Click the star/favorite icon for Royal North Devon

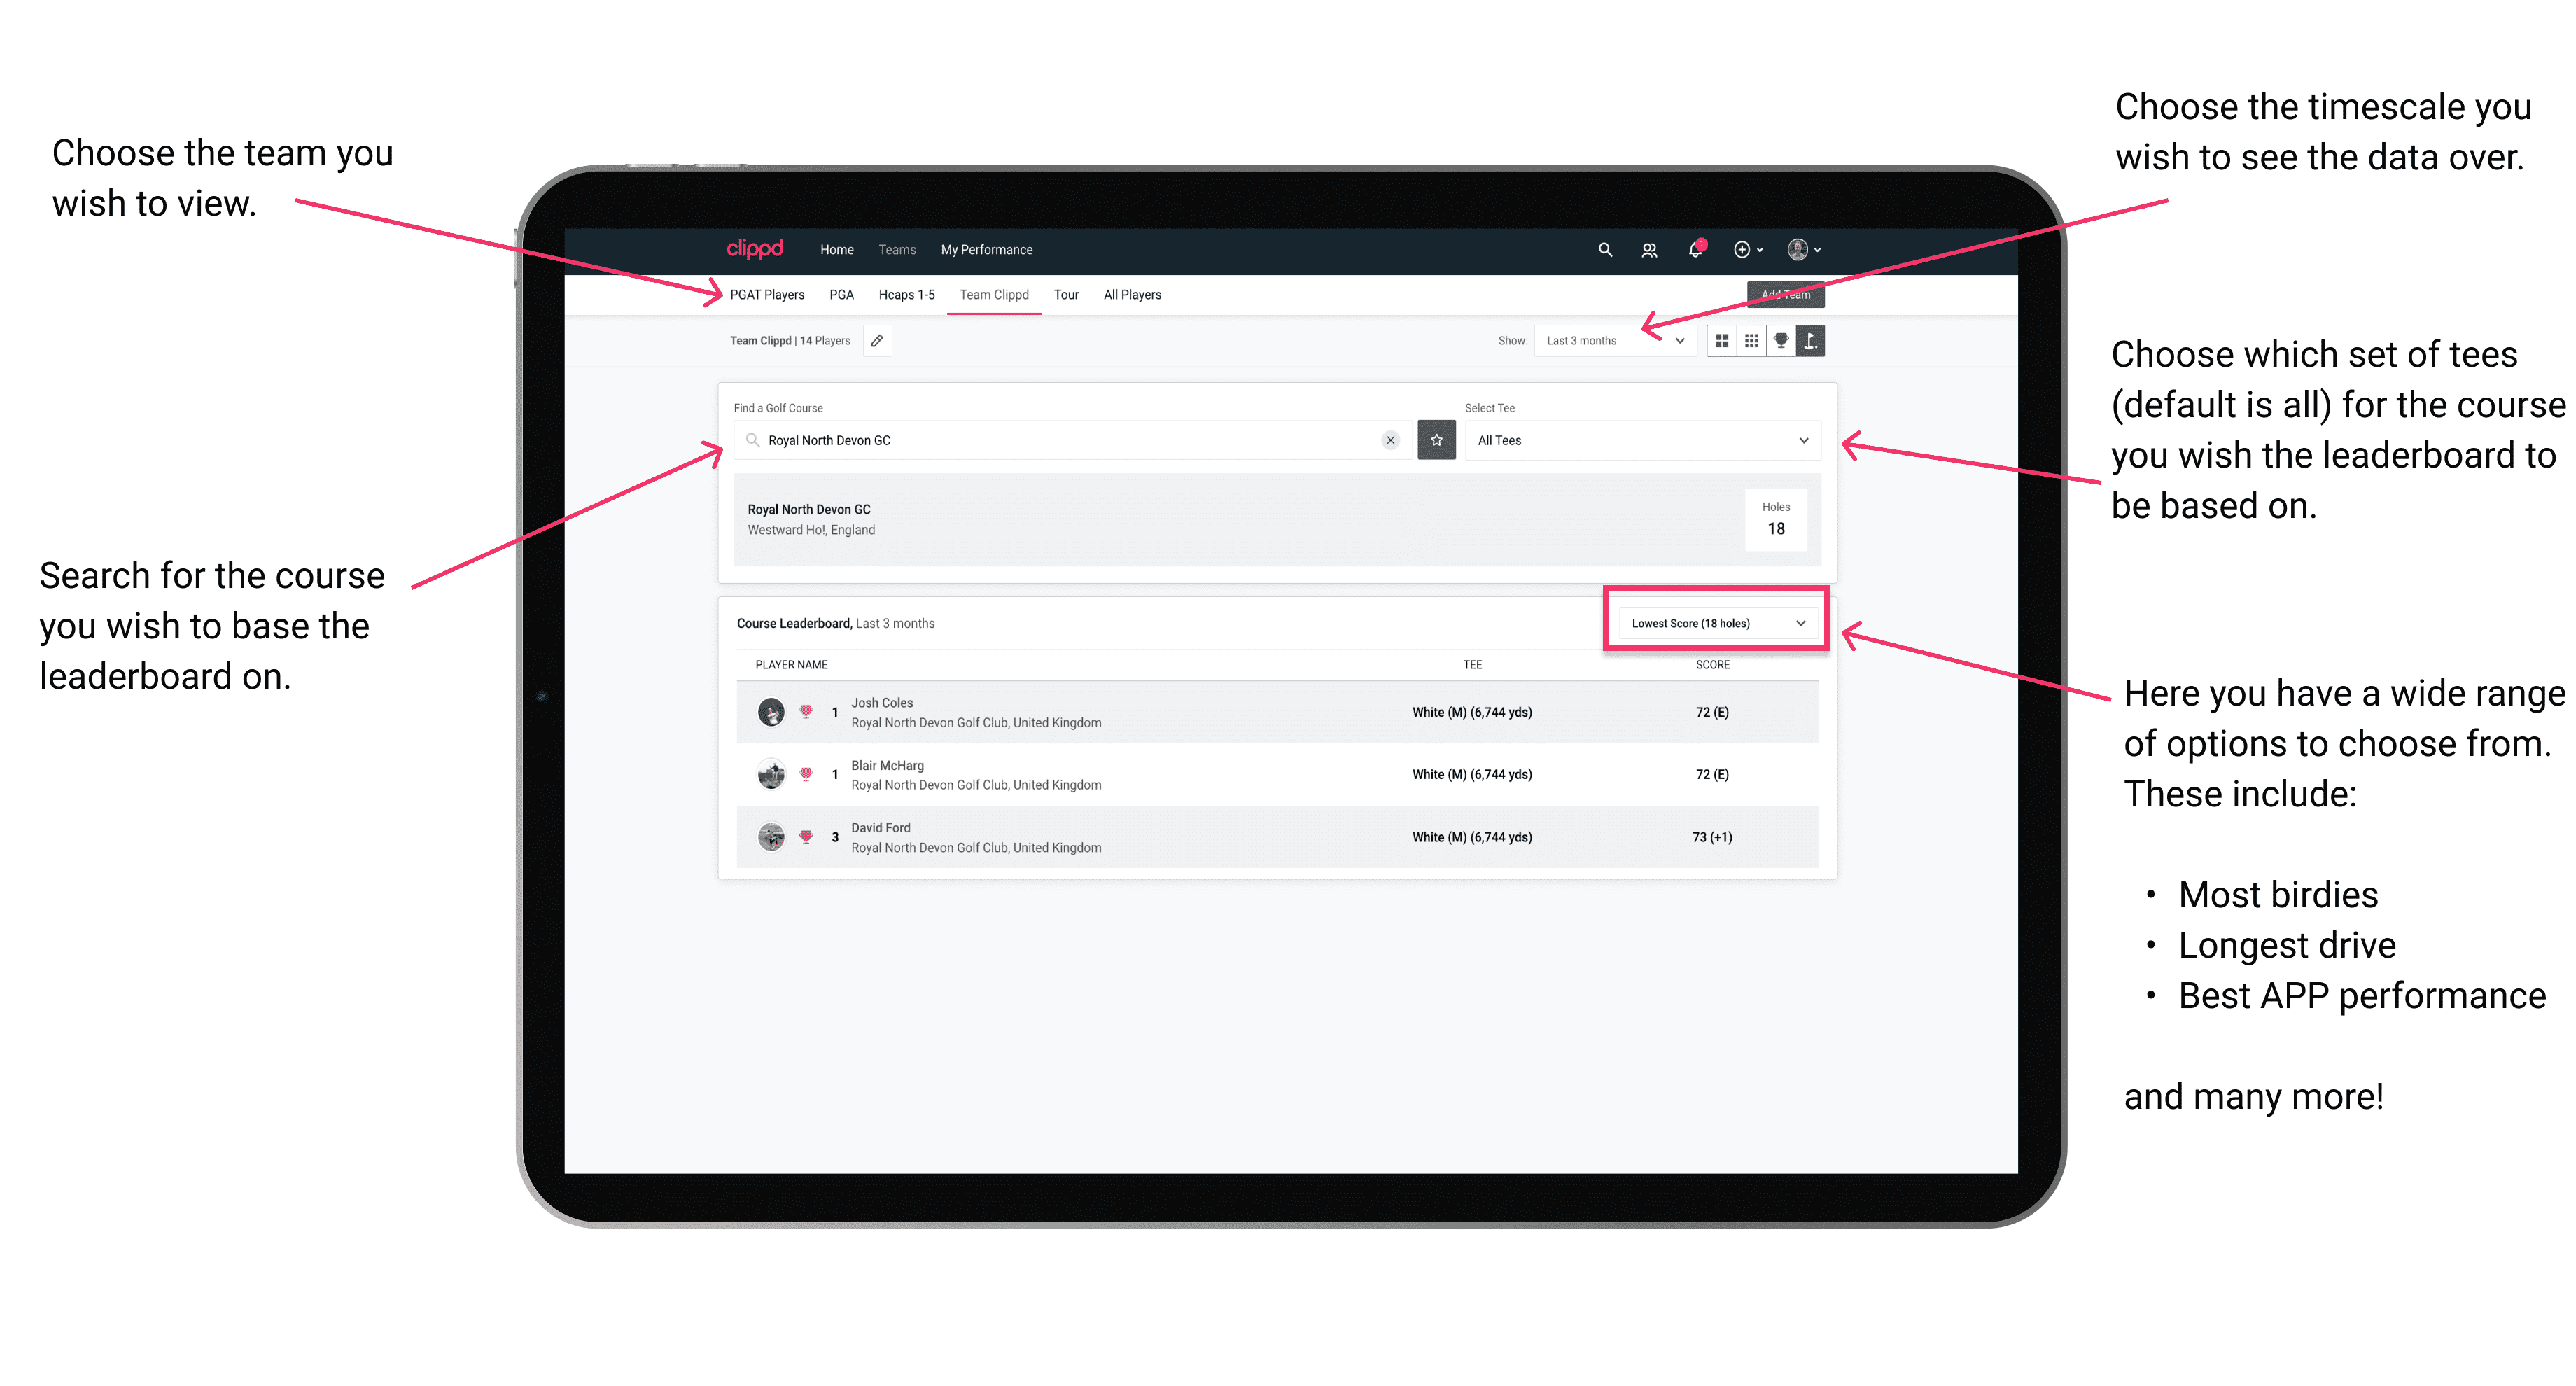pos(1436,440)
